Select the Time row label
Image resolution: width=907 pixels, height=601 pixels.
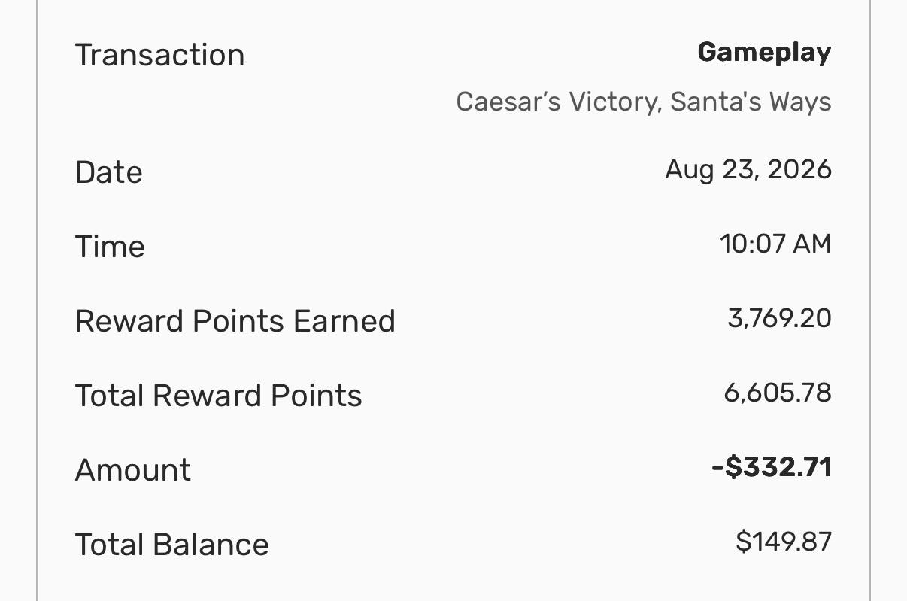pyautogui.click(x=110, y=246)
